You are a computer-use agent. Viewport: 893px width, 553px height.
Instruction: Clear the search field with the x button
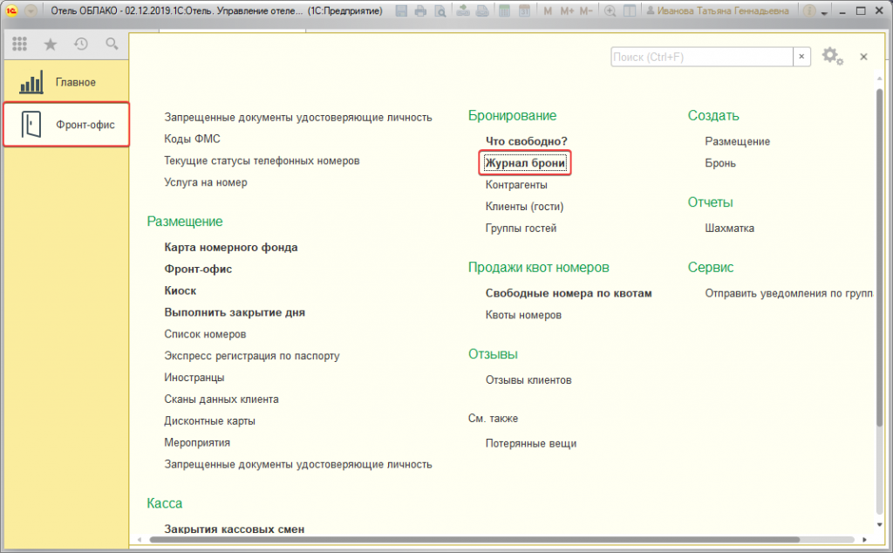(x=801, y=56)
